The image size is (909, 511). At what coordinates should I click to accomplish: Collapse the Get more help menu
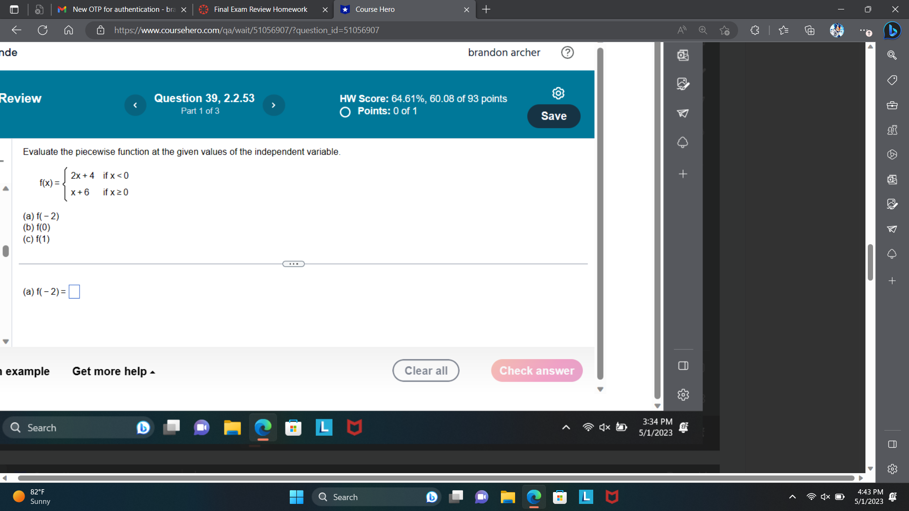pyautogui.click(x=113, y=371)
